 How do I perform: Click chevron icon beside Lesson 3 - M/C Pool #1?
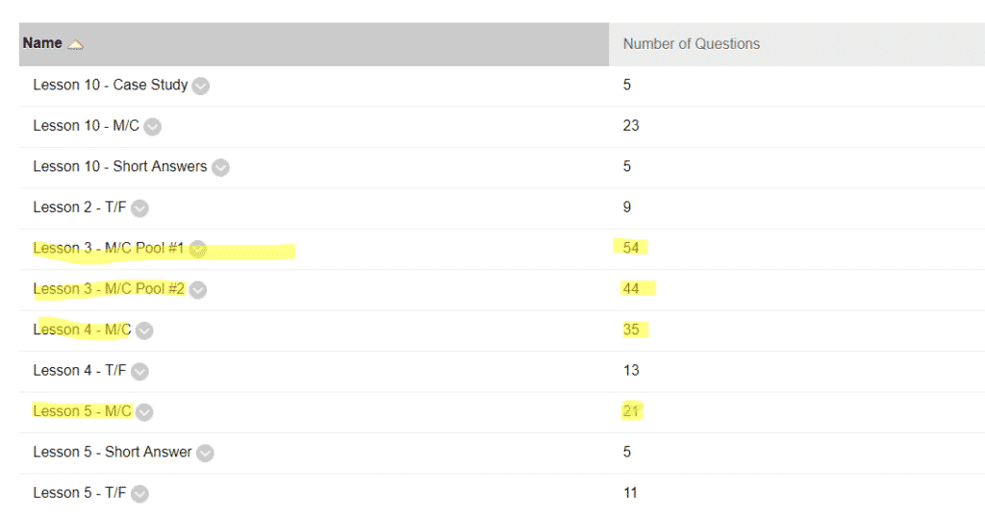point(198,249)
